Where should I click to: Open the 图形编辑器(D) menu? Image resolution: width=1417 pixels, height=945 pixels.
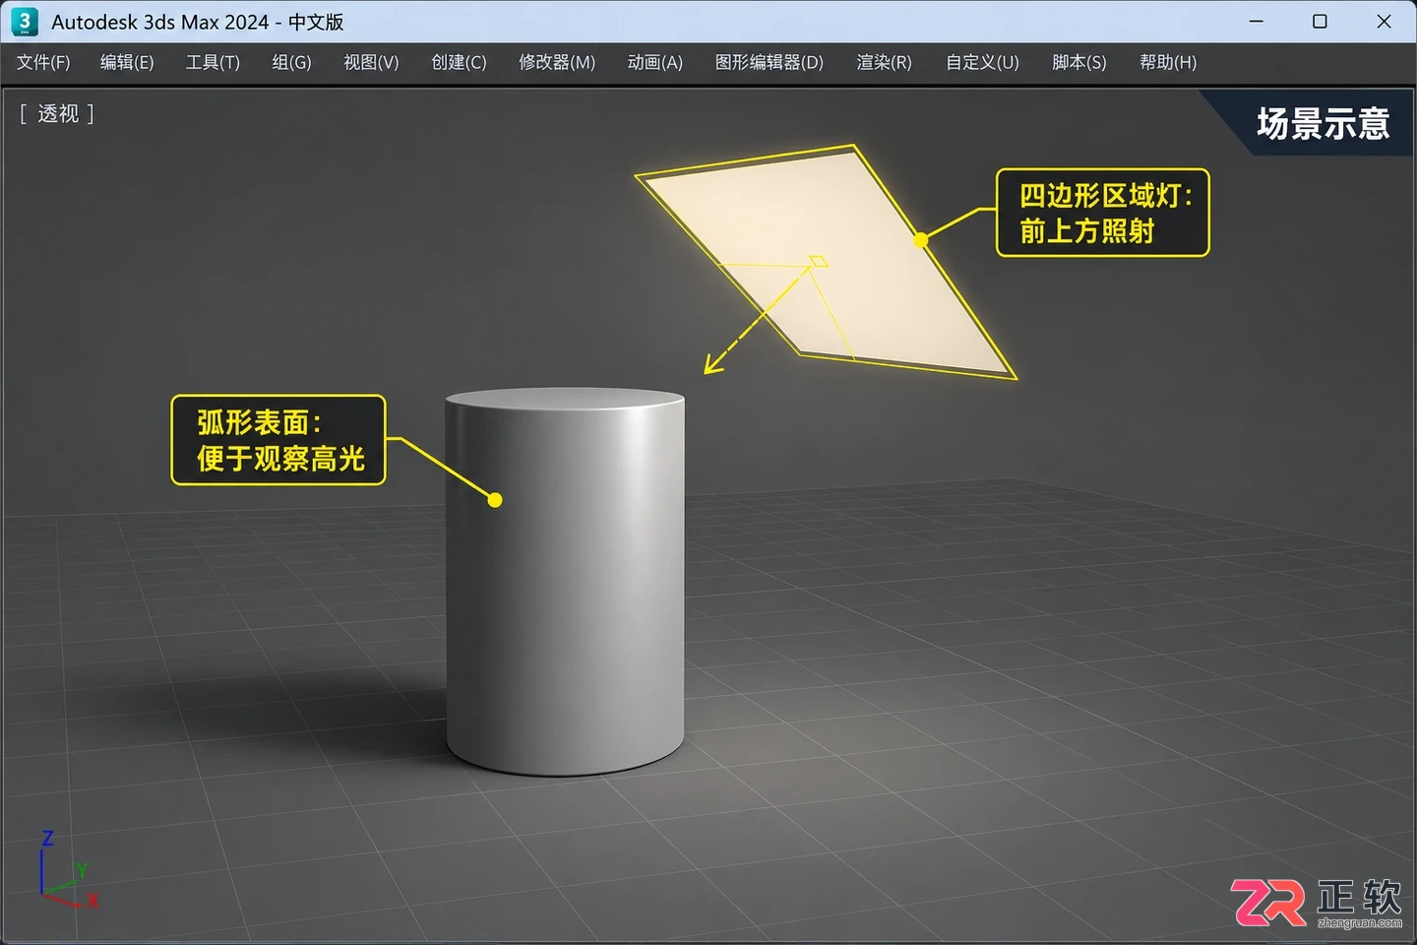pyautogui.click(x=770, y=62)
